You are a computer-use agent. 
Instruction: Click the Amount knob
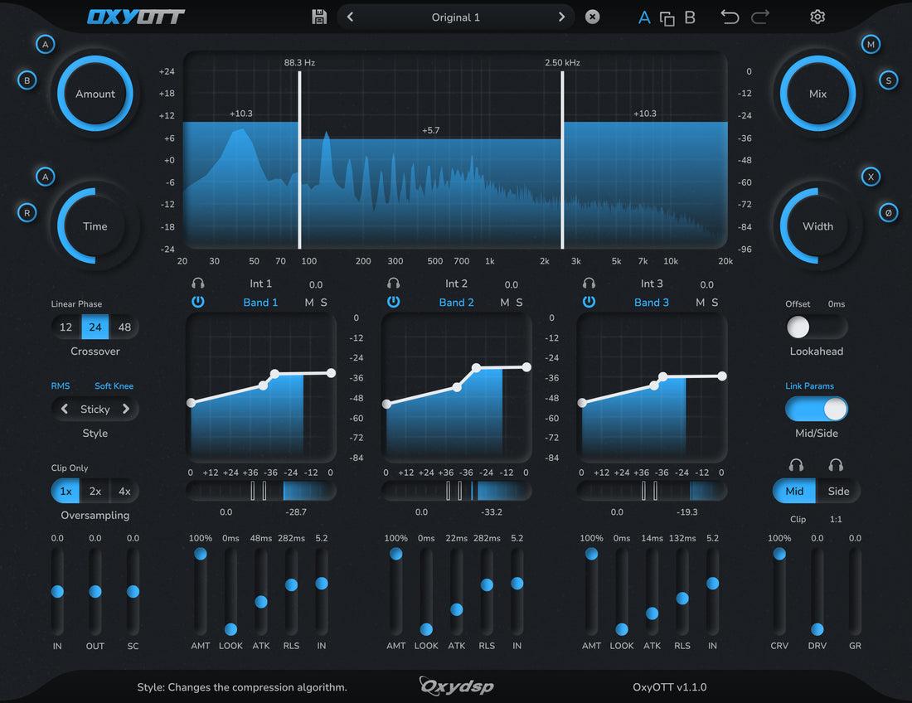point(95,94)
